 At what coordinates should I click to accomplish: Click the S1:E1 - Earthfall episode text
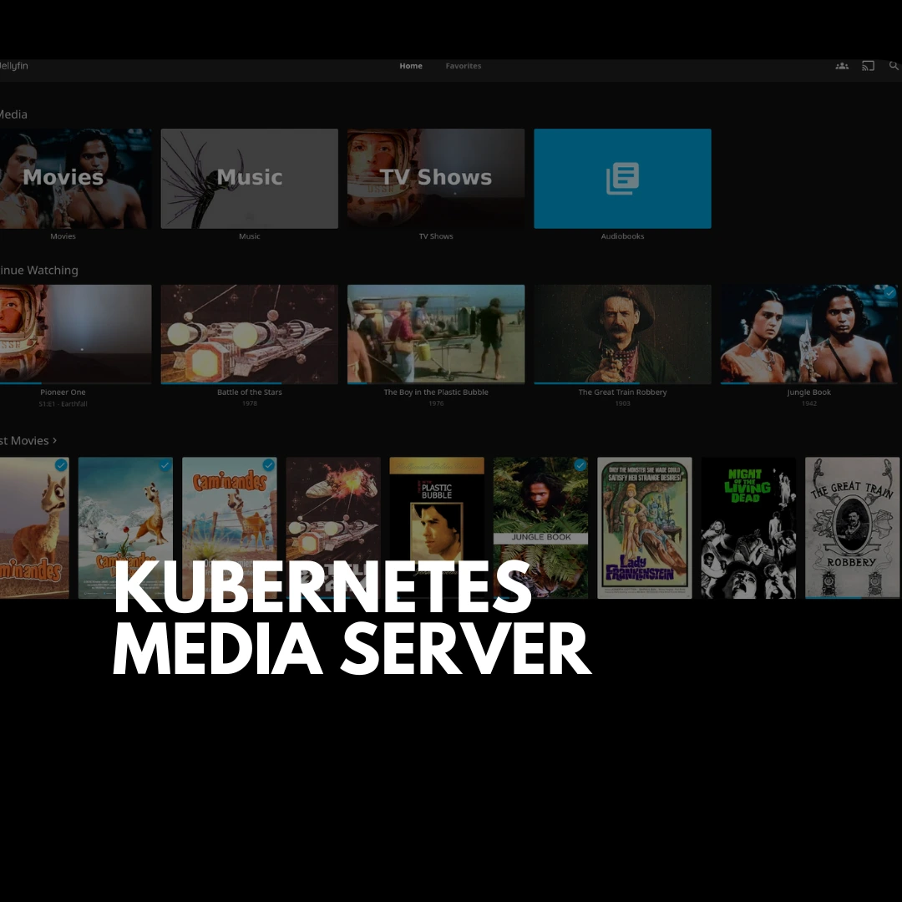pyautogui.click(x=63, y=404)
